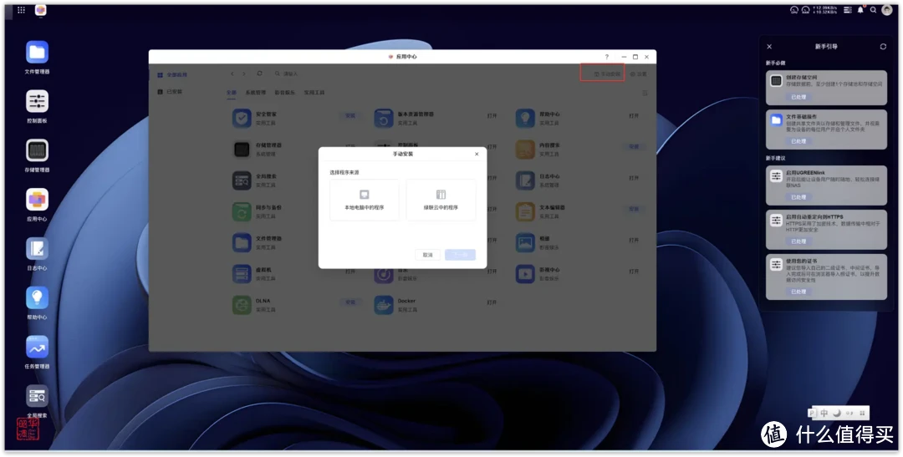
Task: Click processed button under enable UGREENlink
Action: tap(798, 197)
